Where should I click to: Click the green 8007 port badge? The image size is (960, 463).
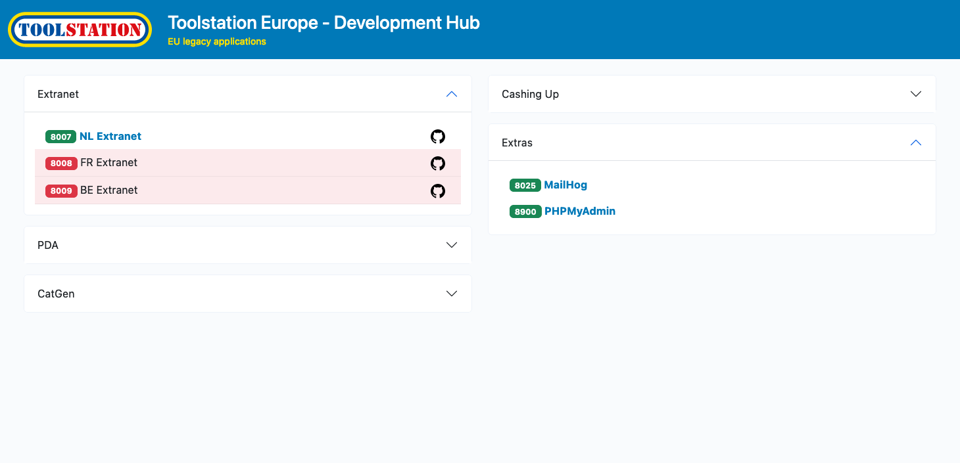60,137
